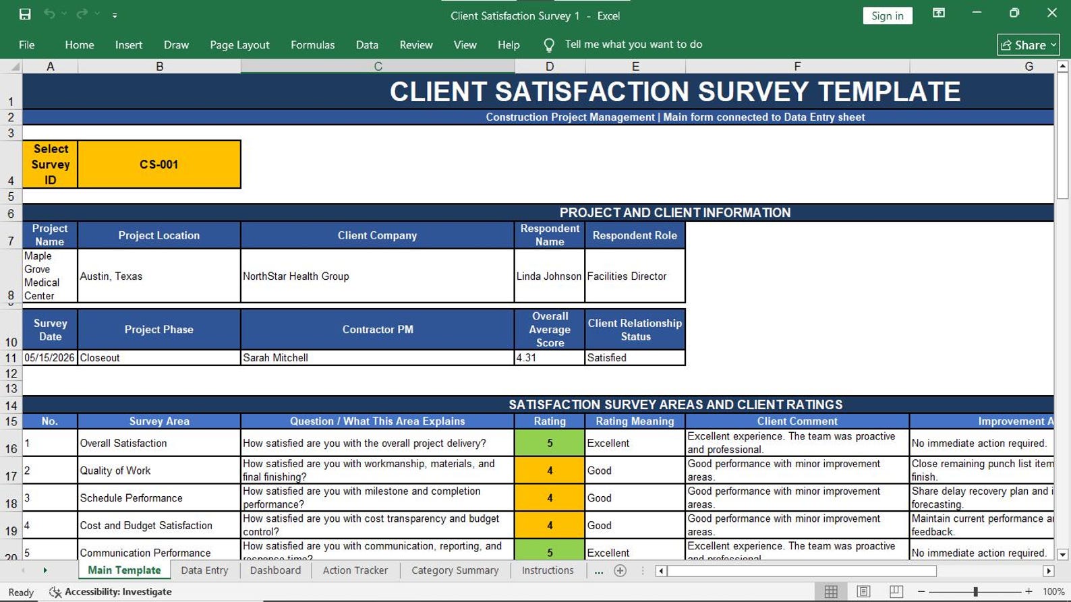Click the 'Cost and Budget Satisfaction' cell
This screenshot has width=1071, height=602.
tap(159, 525)
